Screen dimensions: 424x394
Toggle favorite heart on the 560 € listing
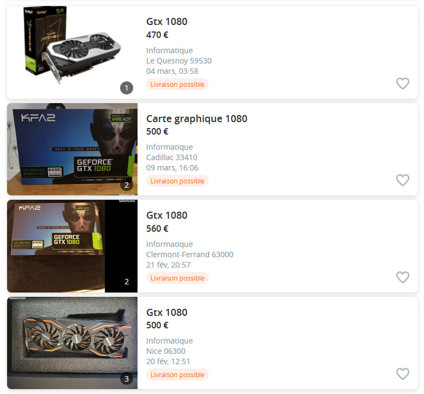(x=403, y=277)
